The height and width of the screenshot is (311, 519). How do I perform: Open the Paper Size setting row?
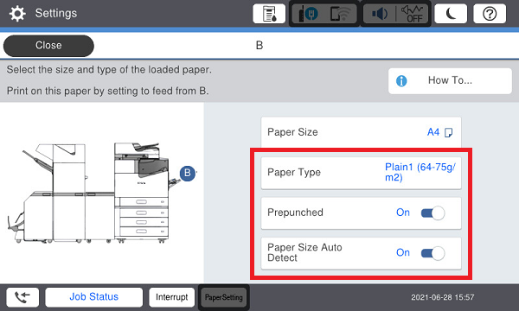(x=361, y=132)
